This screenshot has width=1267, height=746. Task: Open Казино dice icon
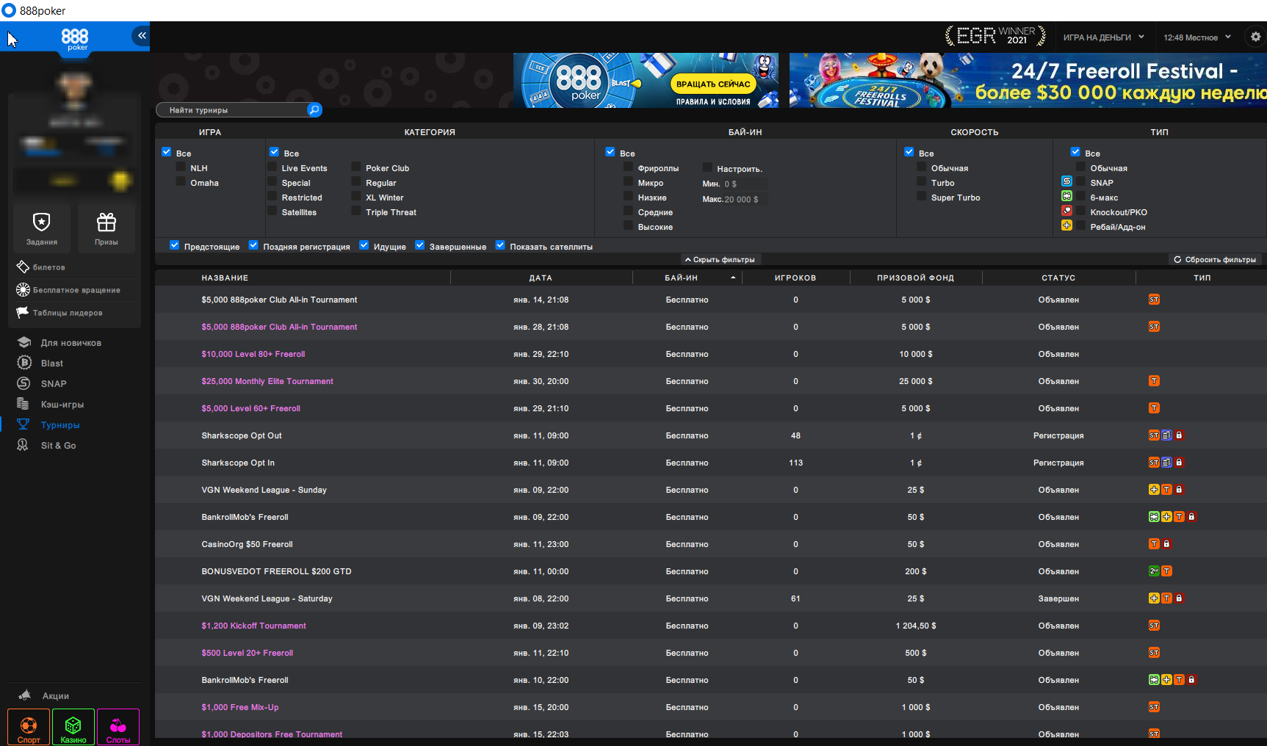pos(73,728)
